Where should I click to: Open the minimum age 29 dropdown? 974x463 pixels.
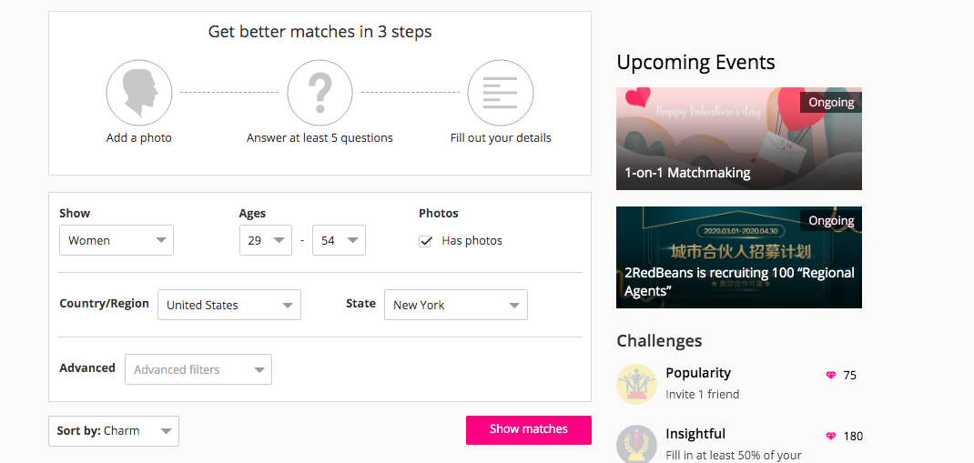[x=265, y=240]
